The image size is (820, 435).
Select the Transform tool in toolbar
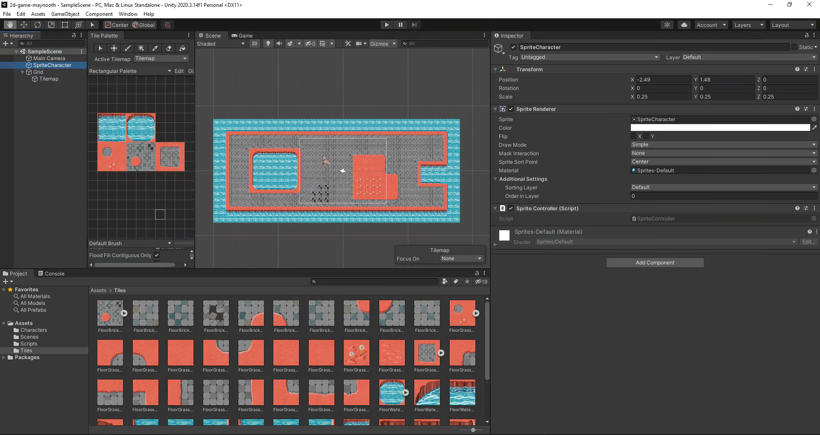point(79,25)
